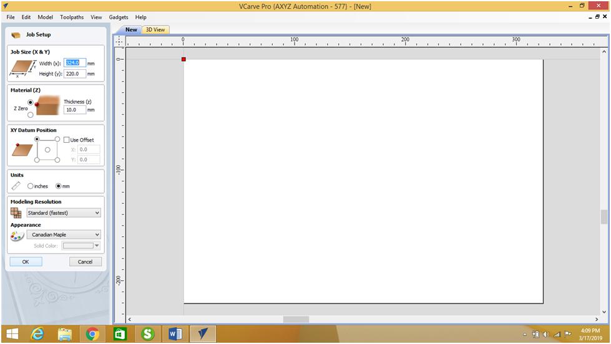Select top-right XY datum corner
Viewport: 611px width, 344px height.
57,139
